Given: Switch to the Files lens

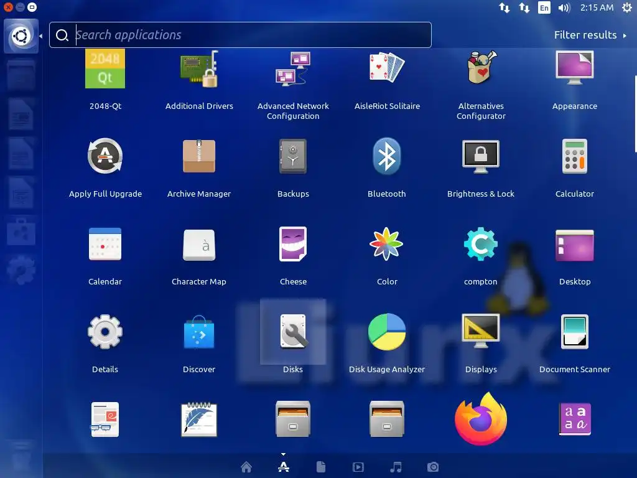Looking at the screenshot, I should (321, 467).
